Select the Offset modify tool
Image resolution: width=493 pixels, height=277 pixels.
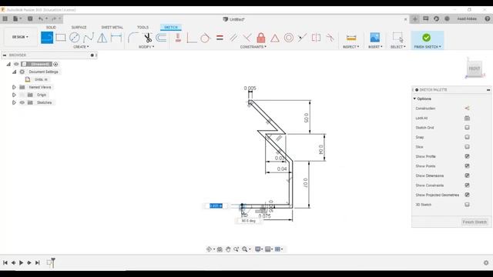click(161, 38)
